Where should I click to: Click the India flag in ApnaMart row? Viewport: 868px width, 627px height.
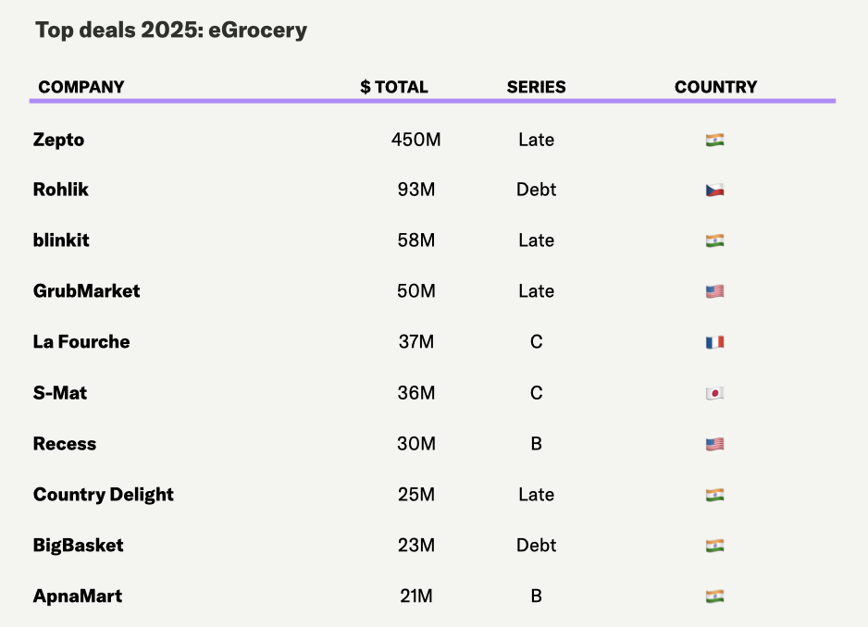tap(714, 596)
